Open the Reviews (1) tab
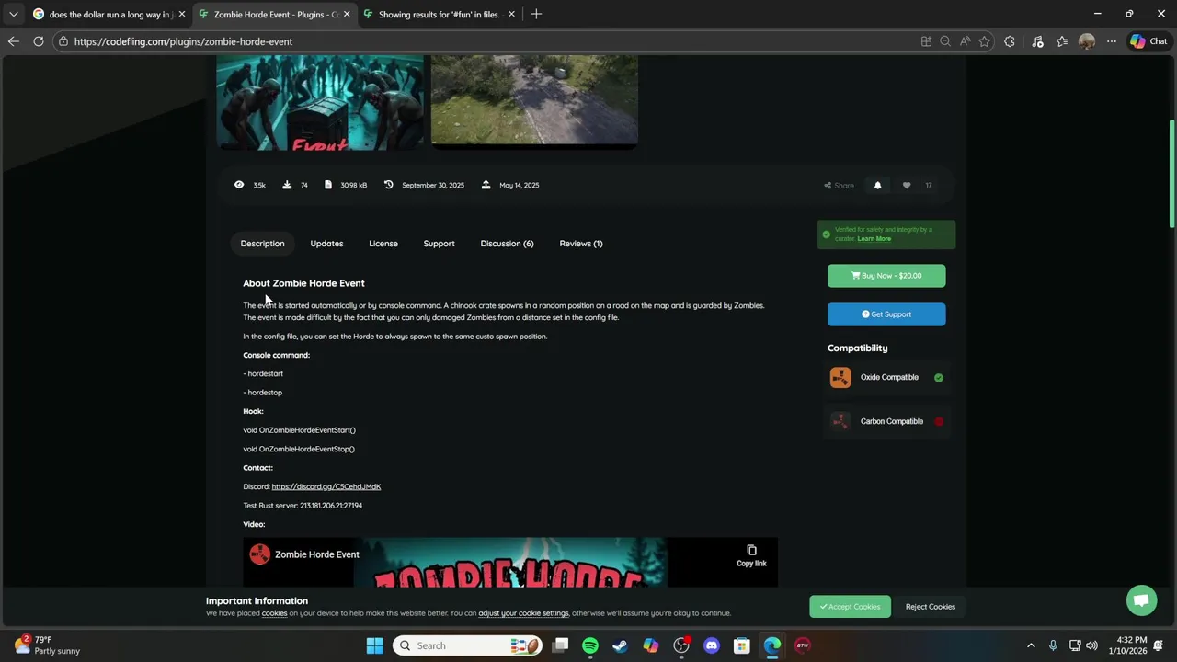 581,244
